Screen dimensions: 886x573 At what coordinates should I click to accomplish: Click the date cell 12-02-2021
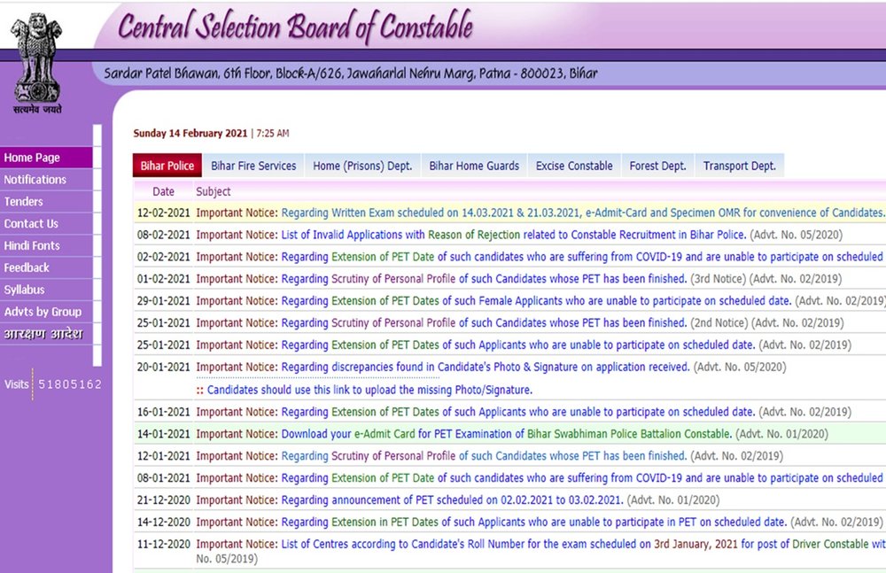163,213
